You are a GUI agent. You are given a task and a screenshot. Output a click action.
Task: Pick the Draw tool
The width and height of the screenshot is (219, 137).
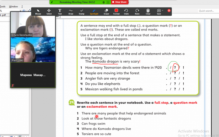(71, 11)
